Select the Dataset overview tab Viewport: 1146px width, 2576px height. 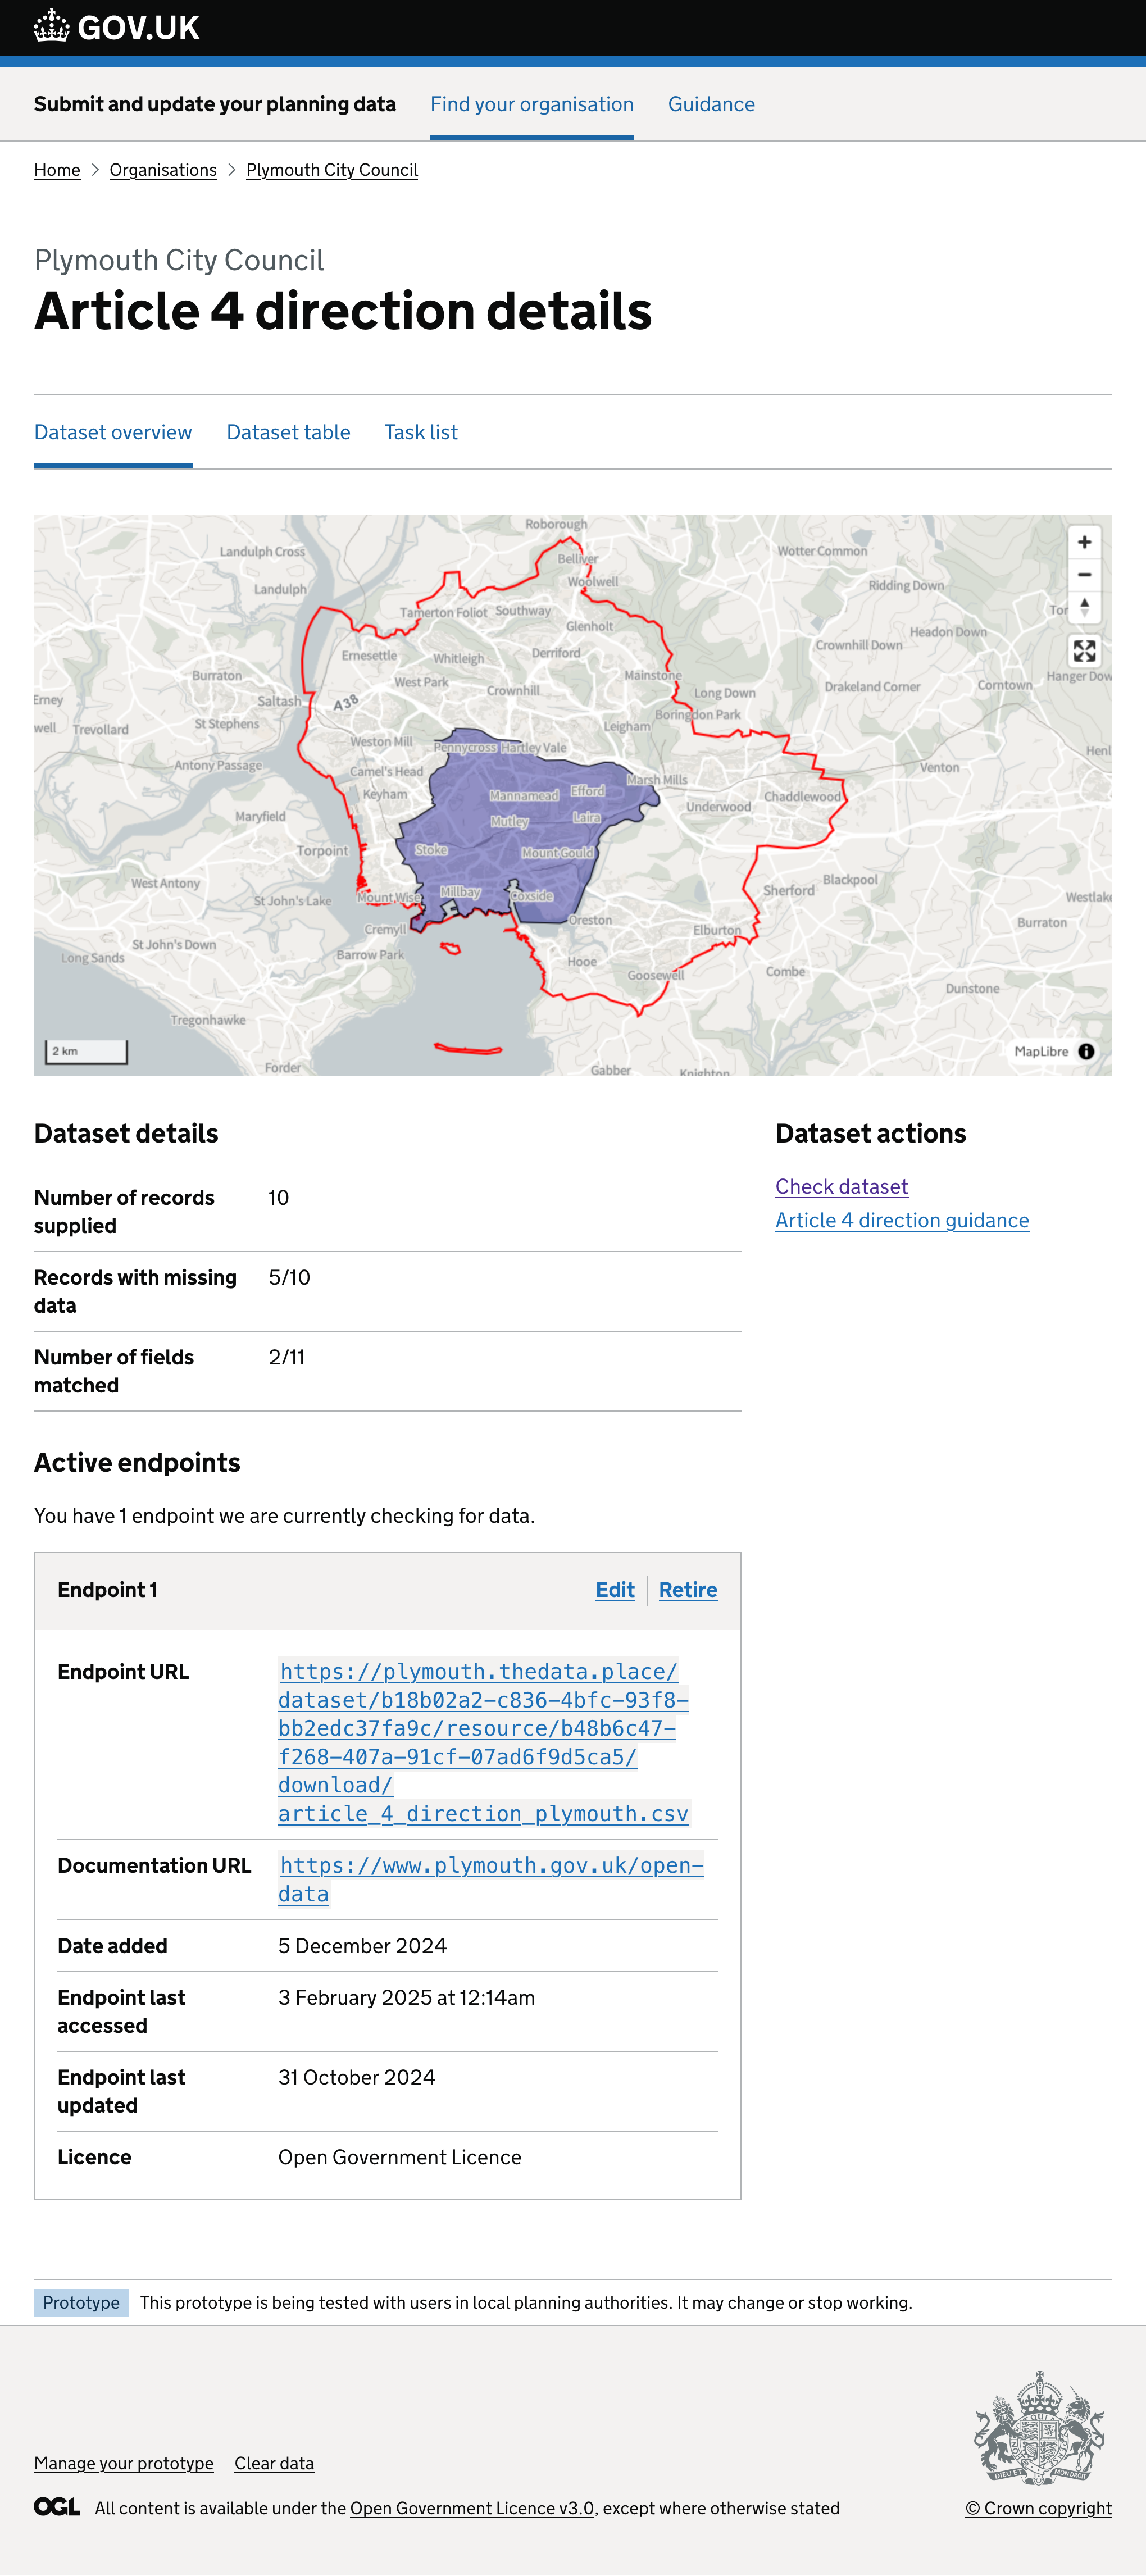coord(113,432)
